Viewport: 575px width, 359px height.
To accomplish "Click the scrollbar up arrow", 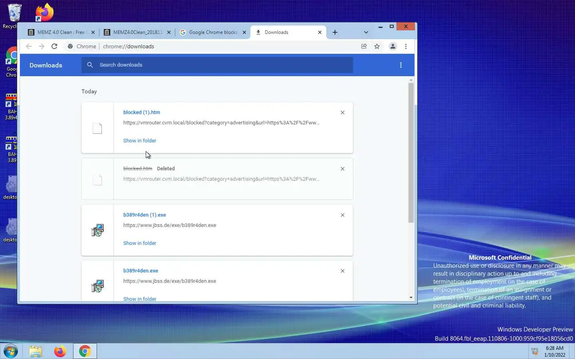I will point(411,80).
